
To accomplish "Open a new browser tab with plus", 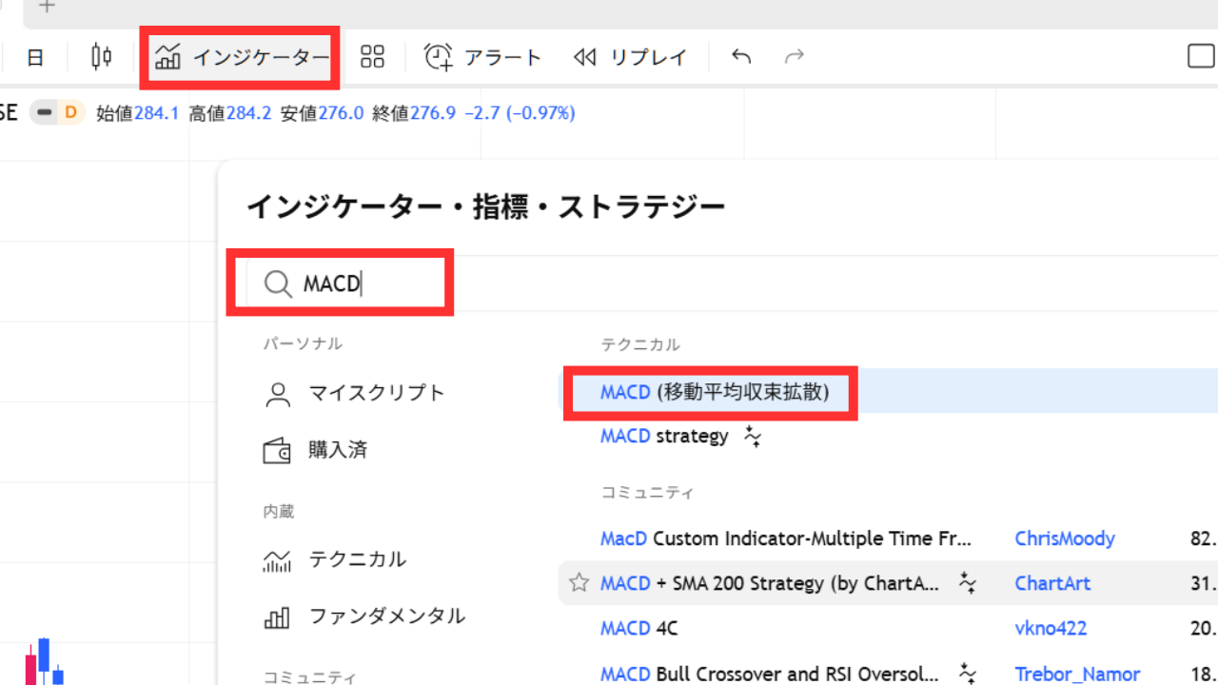I will (47, 7).
